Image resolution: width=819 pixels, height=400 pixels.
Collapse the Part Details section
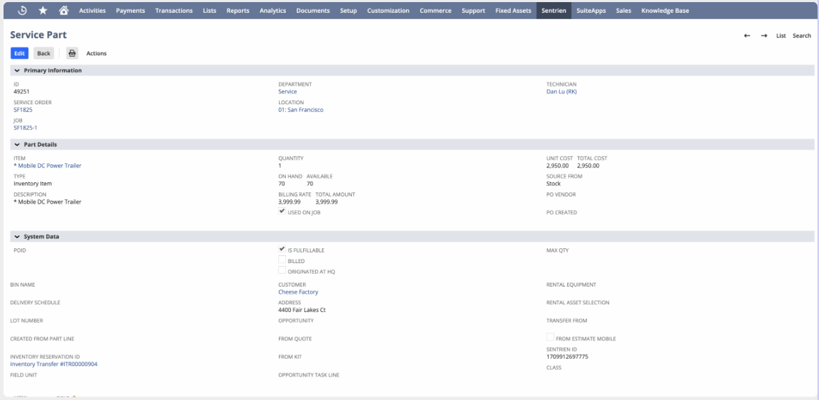point(17,145)
